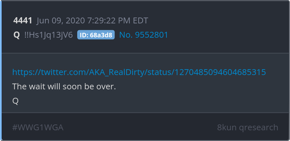Click the qresearch label in the footer

coord(259,128)
